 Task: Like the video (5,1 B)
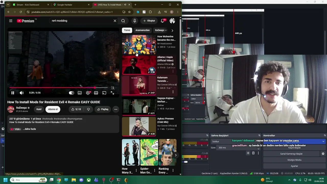(76, 109)
